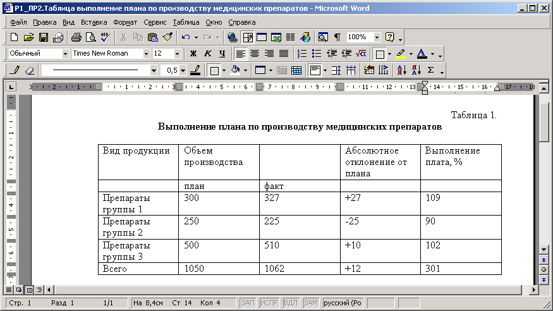Screen dimensions: 553x311
Task: Click the tab type selector on ruler
Action: [11, 87]
